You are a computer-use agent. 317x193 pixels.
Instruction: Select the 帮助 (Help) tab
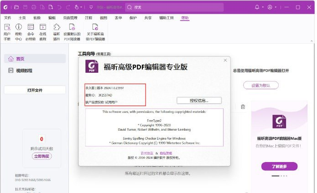(185, 18)
